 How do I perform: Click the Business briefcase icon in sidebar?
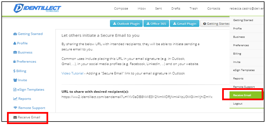pos(15,52)
